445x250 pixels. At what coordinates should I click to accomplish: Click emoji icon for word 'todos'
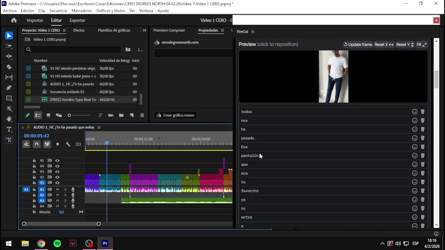coord(415,111)
